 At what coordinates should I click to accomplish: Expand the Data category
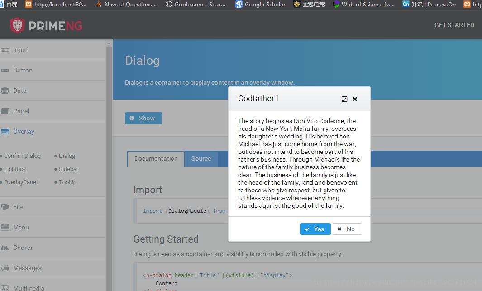[x=52, y=91]
